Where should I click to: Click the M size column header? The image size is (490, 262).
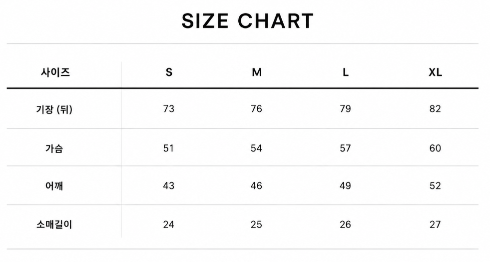click(257, 72)
